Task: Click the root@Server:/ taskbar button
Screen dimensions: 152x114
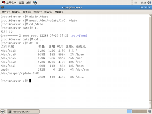Action: click(x=23, y=112)
